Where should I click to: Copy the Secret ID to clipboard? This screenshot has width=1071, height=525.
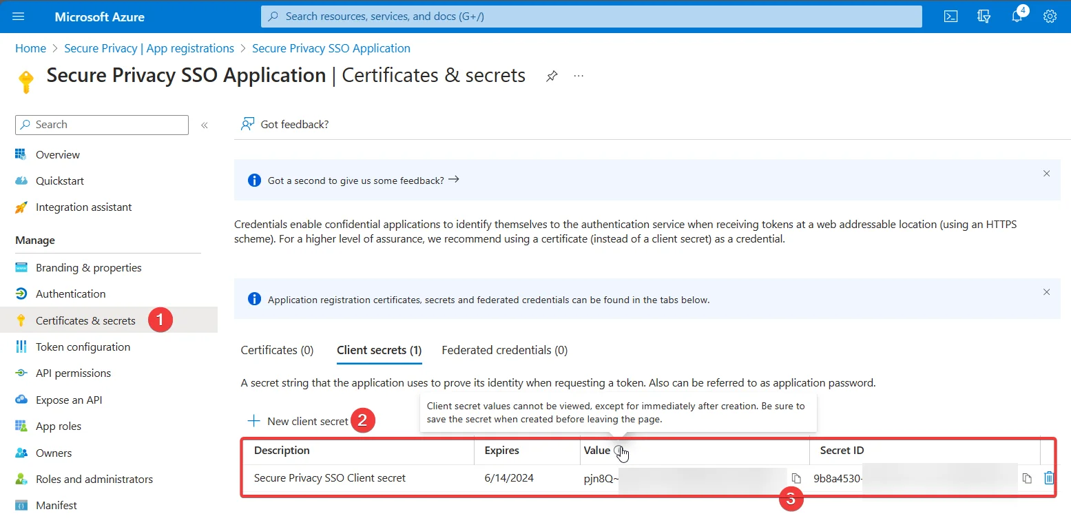pyautogui.click(x=1028, y=477)
